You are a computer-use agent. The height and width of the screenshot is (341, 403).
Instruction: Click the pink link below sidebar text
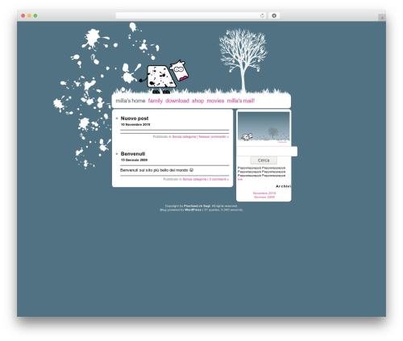pos(239,180)
